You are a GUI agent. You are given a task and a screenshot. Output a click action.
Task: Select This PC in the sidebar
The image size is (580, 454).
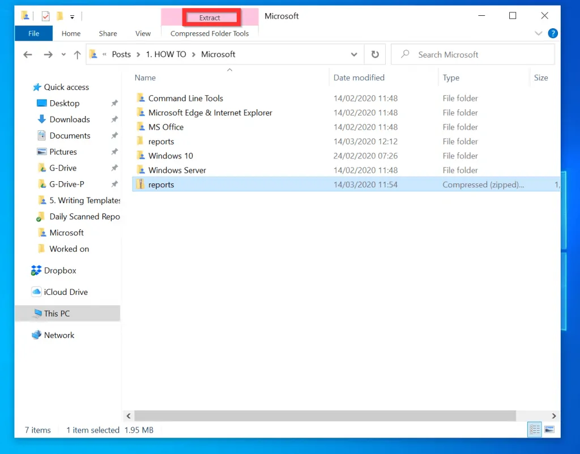[56, 313]
